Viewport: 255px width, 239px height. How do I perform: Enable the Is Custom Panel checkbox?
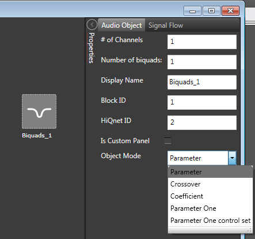(168, 141)
